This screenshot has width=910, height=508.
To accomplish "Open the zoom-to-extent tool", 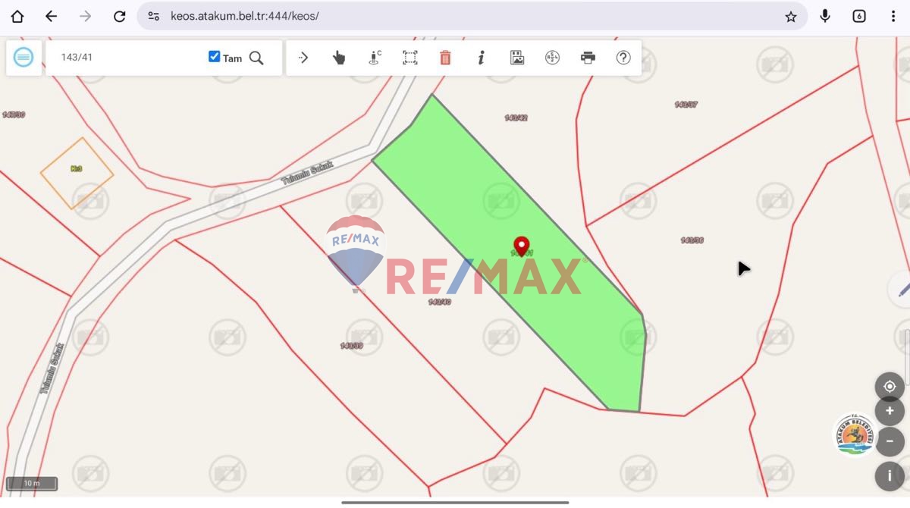I will 409,57.
